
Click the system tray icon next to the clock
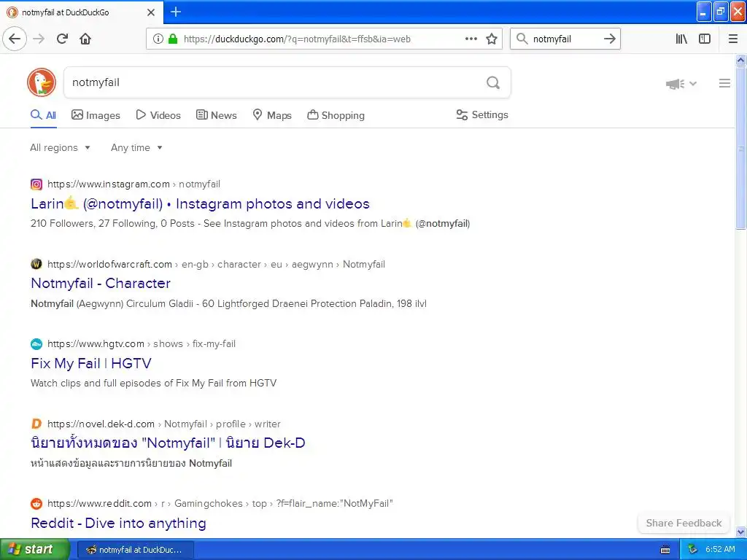(693, 550)
